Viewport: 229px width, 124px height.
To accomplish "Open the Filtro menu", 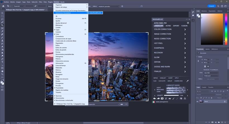I will coord(40,2).
